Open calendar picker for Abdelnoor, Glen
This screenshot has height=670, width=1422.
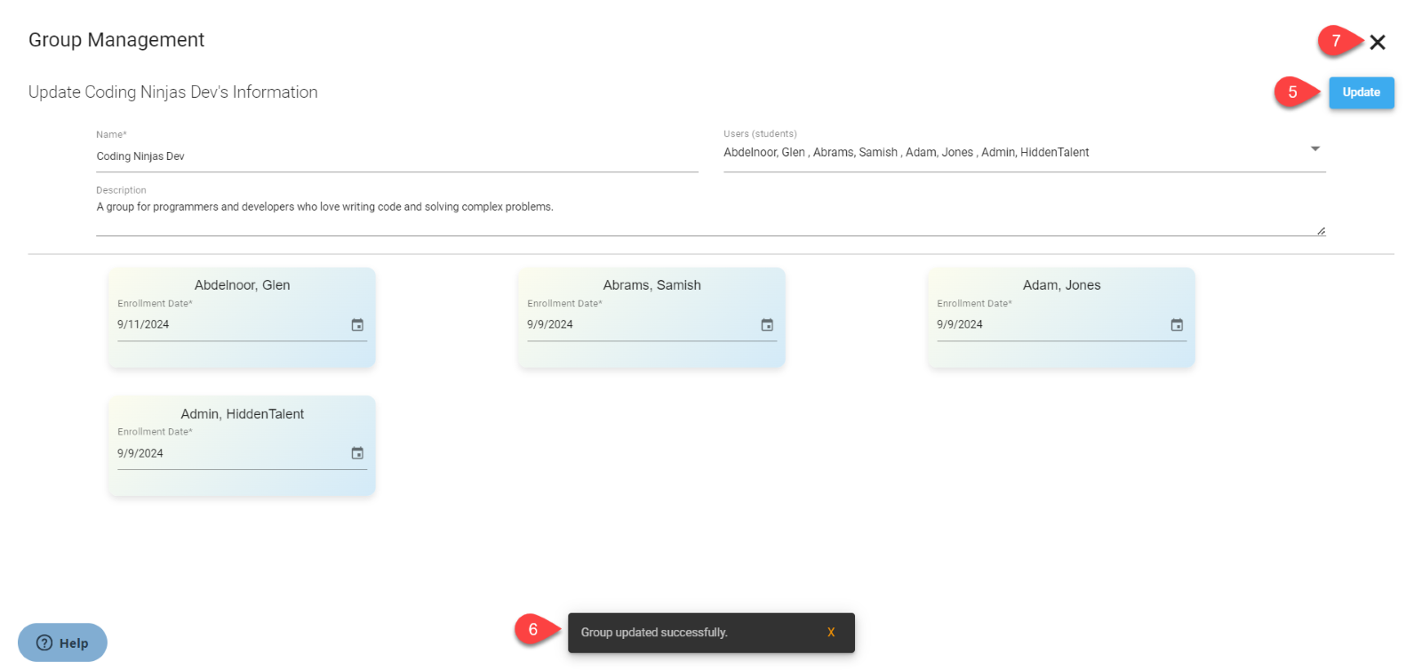(x=357, y=325)
